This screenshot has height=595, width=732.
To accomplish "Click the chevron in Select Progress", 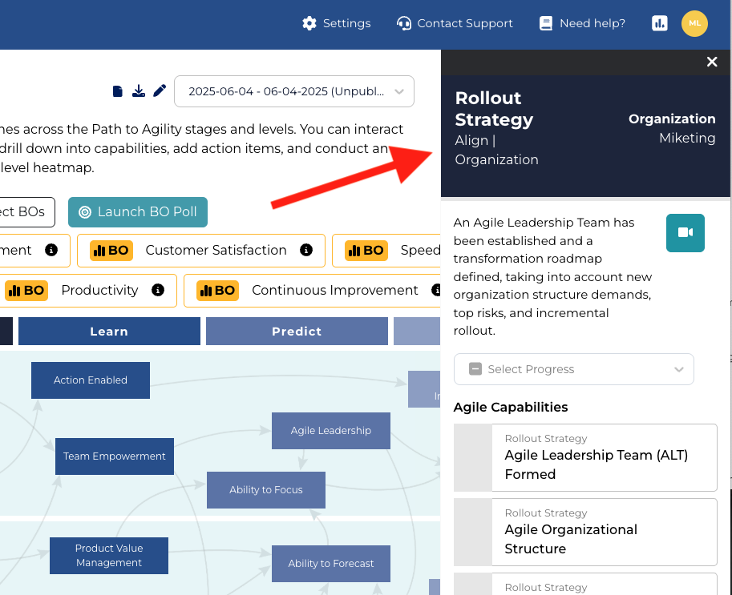I will click(x=679, y=369).
